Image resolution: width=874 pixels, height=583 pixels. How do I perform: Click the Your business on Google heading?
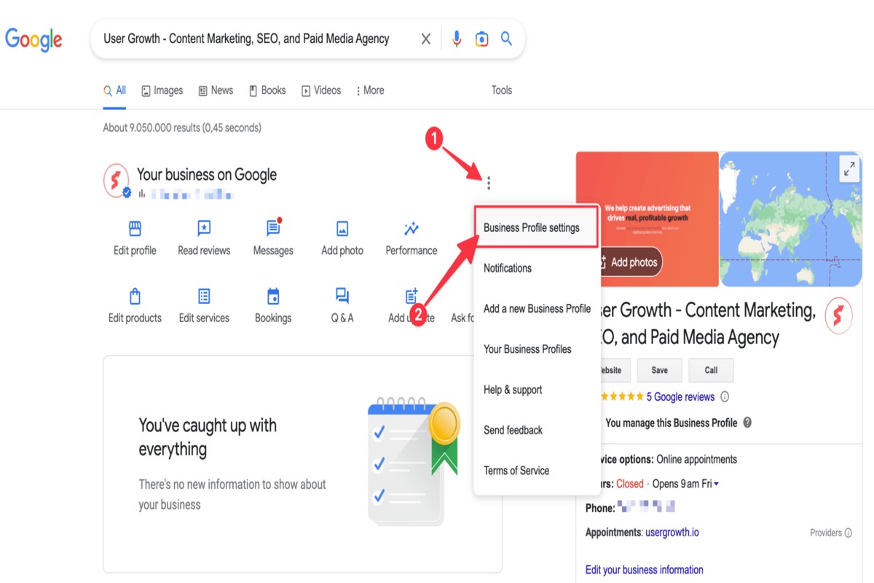click(207, 175)
